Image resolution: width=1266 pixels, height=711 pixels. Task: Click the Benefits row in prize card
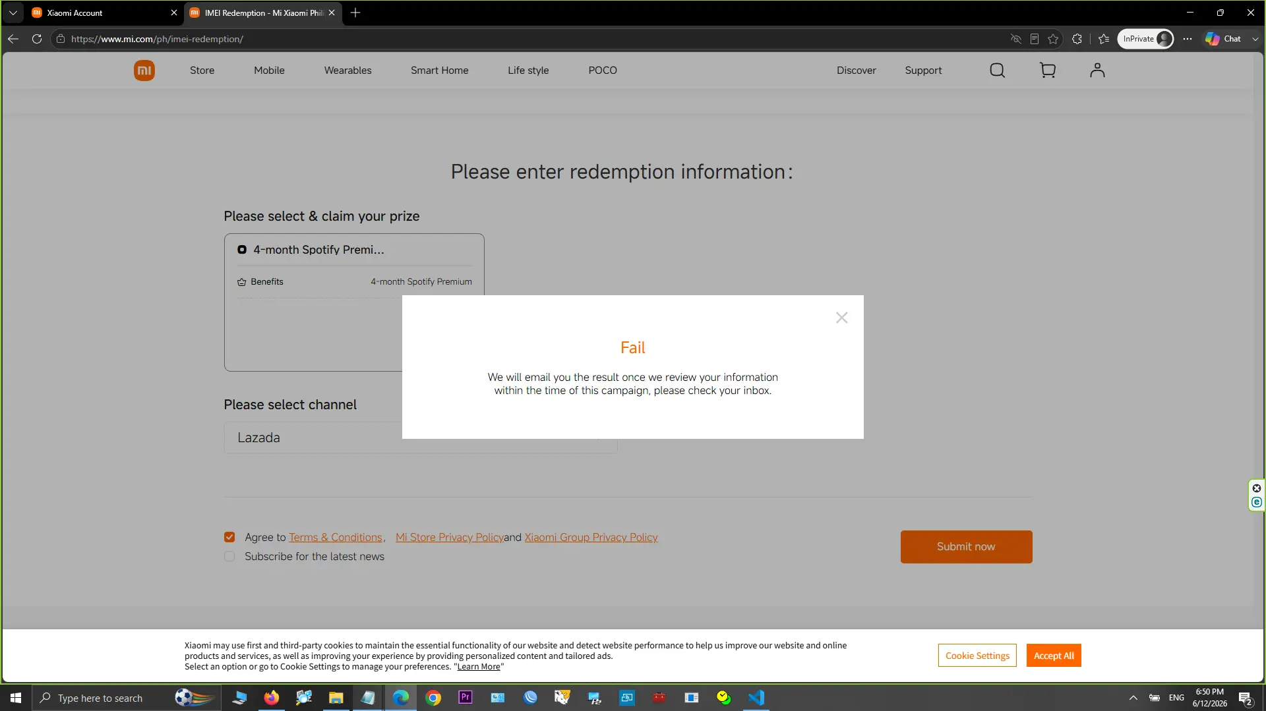[x=355, y=281]
